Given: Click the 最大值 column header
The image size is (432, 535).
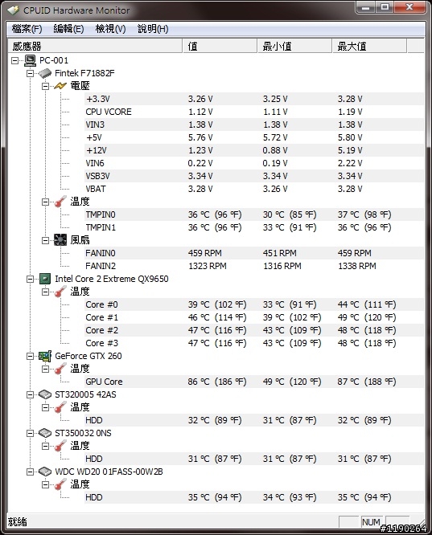Looking at the screenshot, I should (x=369, y=46).
